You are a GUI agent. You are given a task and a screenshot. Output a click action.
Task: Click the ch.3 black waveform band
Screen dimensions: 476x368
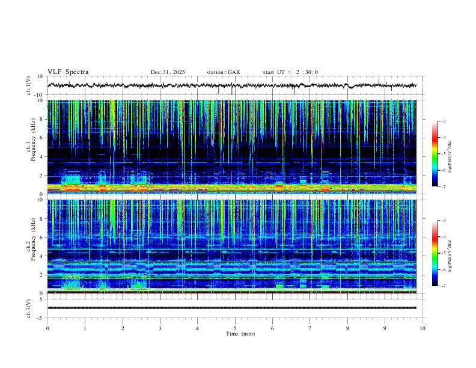point(231,308)
